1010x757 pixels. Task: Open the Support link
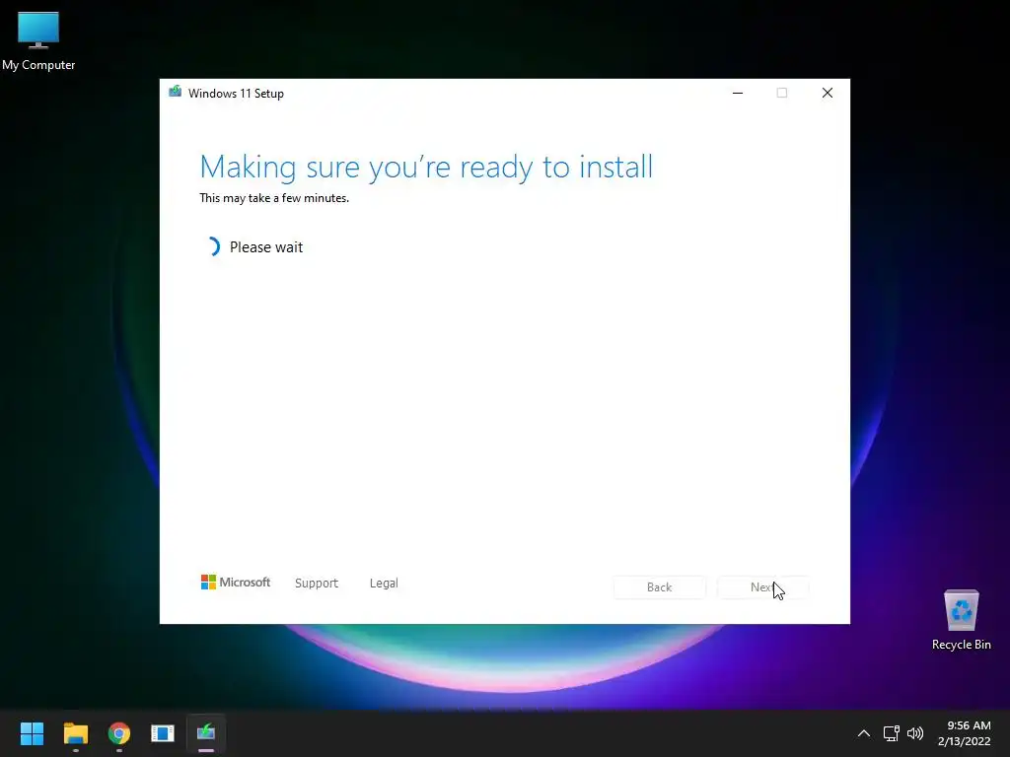coord(317,584)
